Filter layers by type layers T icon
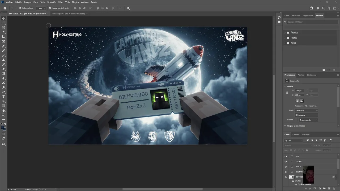The image size is (340, 191). 316,140
